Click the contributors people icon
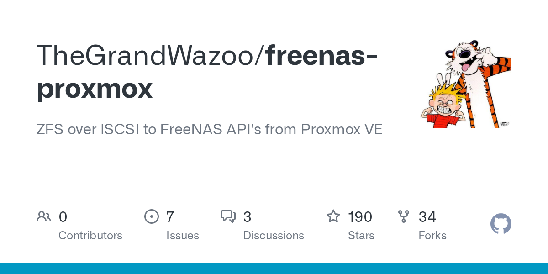The image size is (548, 274). (x=44, y=216)
